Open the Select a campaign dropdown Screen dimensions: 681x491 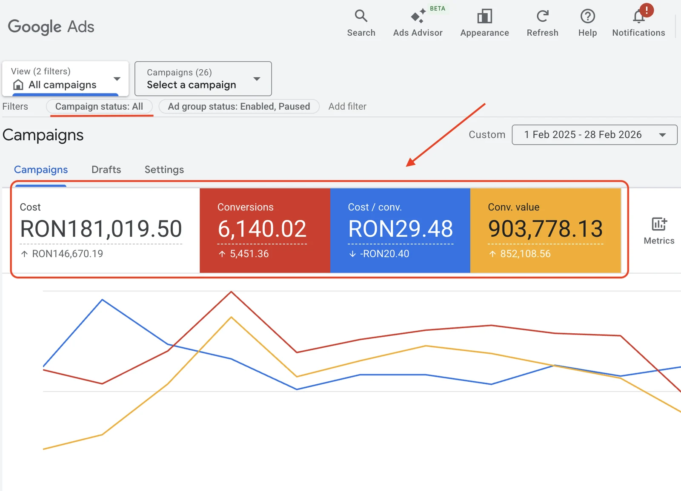tap(203, 79)
